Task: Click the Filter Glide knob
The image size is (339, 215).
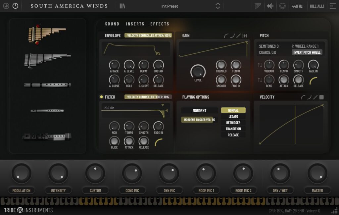Action: tap(114, 141)
